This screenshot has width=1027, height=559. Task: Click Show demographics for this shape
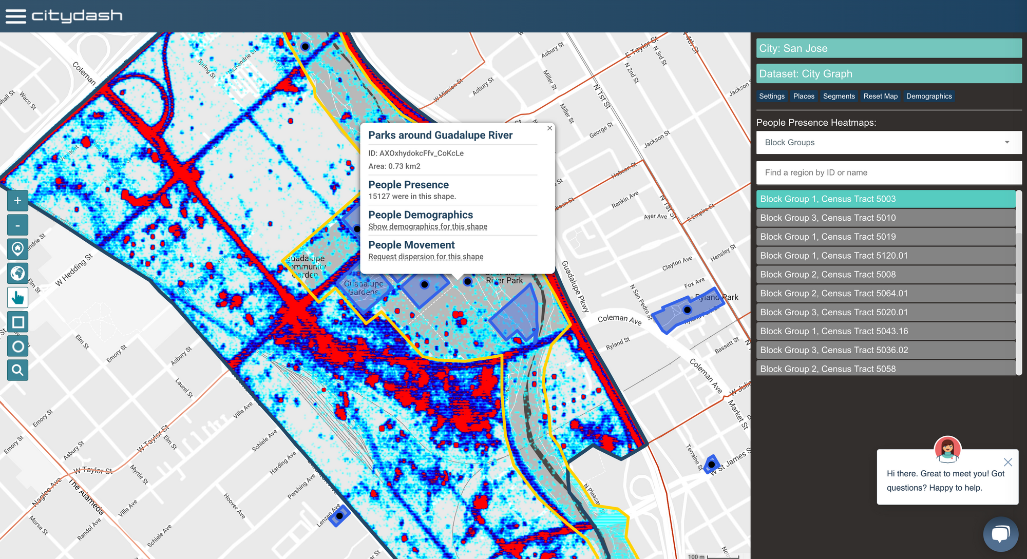pyautogui.click(x=427, y=227)
